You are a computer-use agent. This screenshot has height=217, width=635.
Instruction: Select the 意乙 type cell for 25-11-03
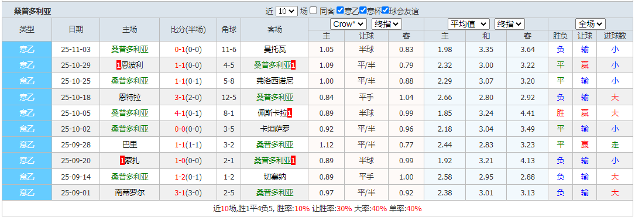[x=27, y=50]
